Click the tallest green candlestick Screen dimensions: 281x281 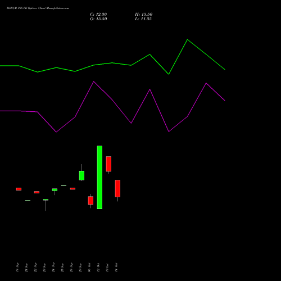(x=99, y=177)
